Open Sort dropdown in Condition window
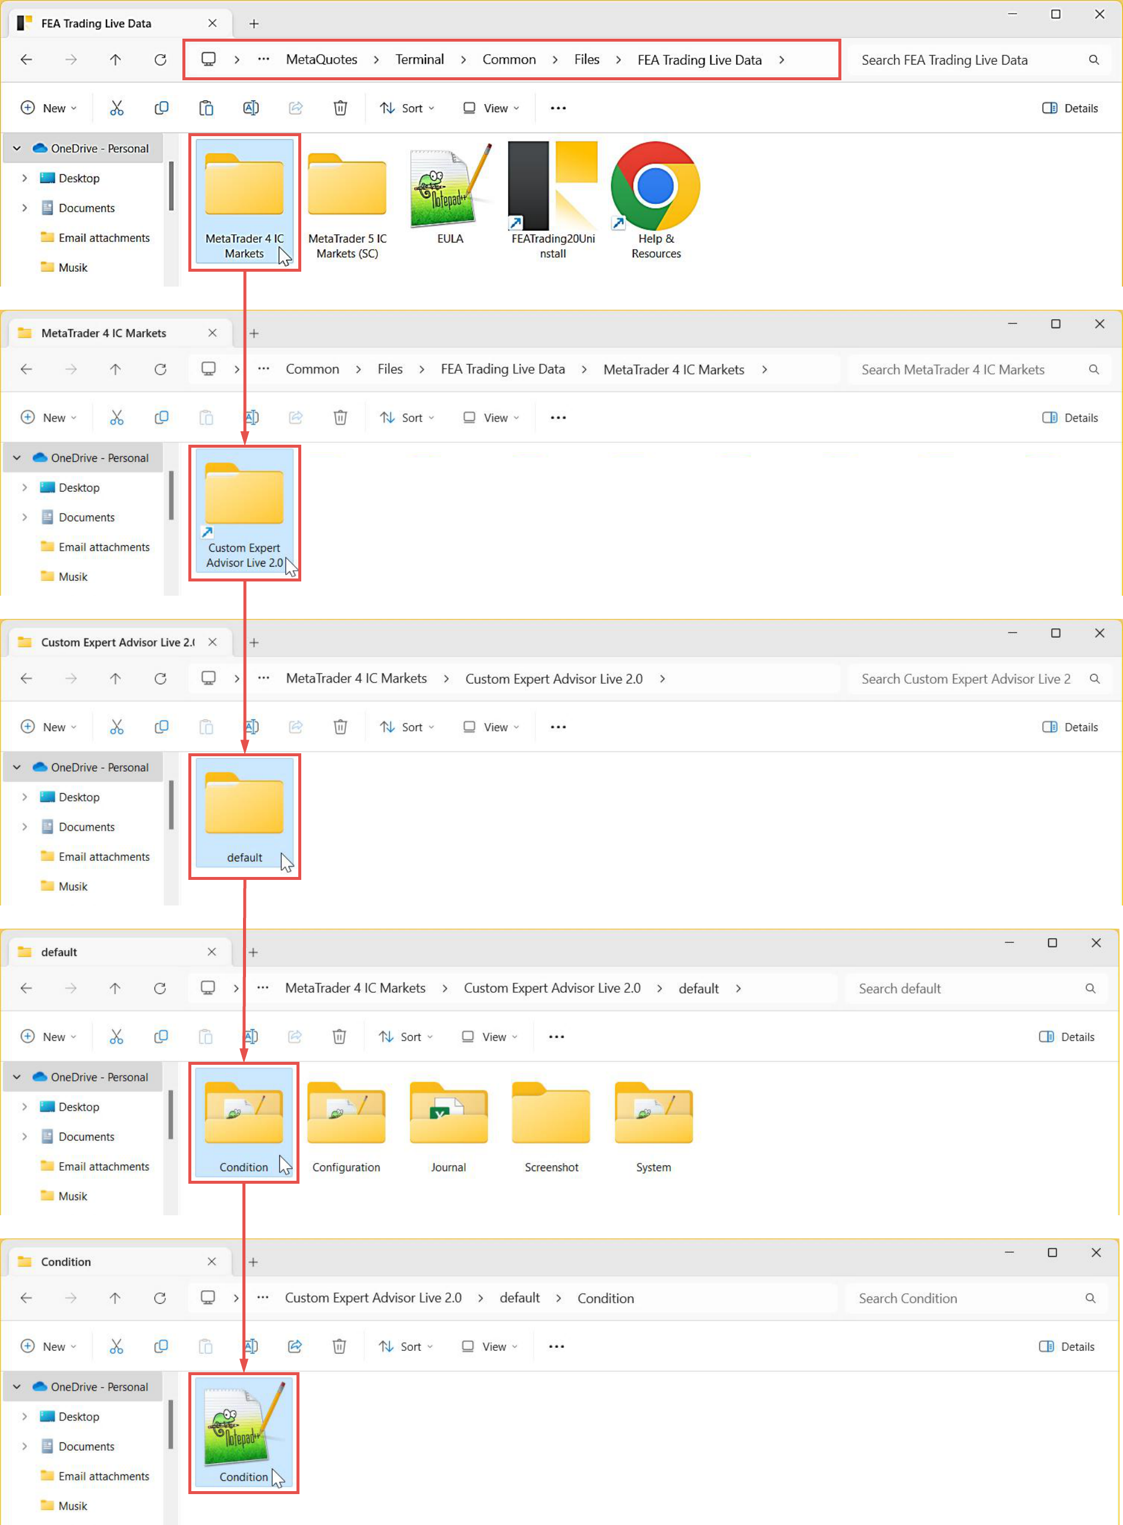The image size is (1123, 1525). tap(406, 1346)
